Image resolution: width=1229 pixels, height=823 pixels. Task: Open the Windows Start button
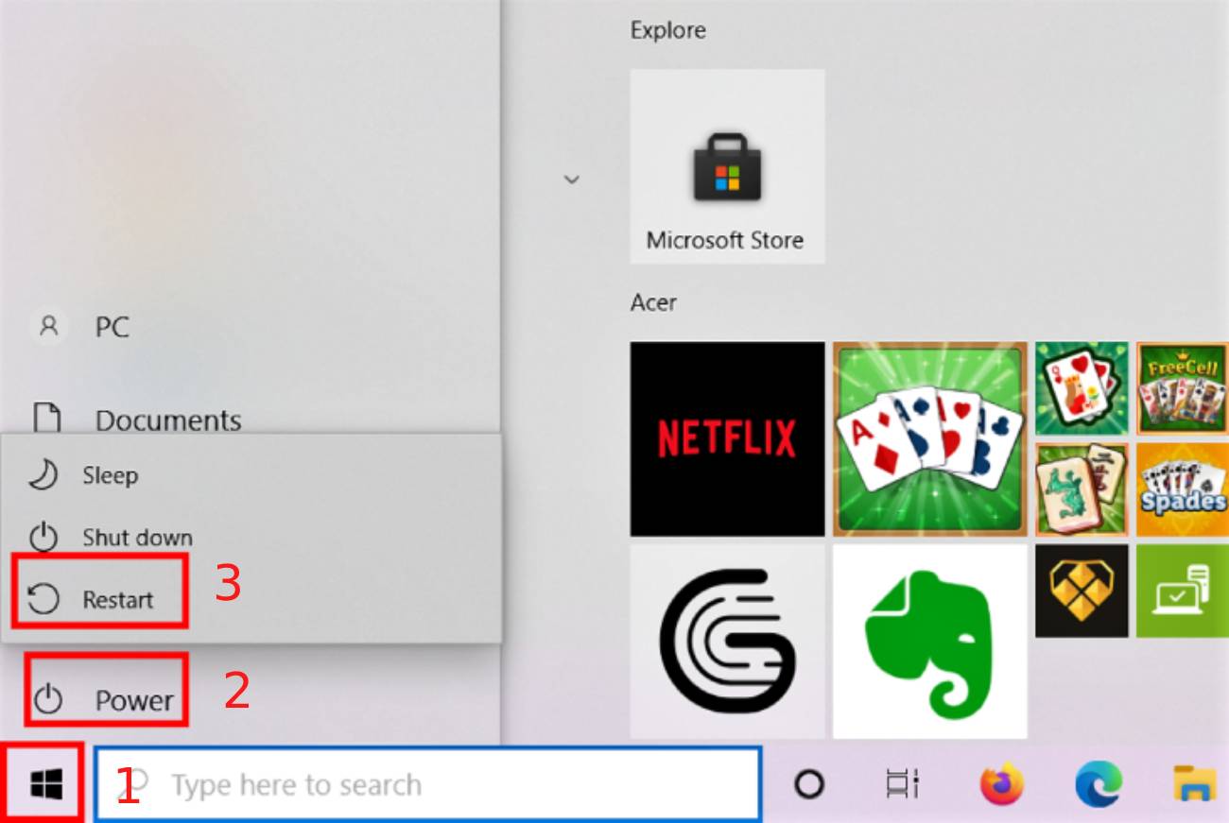pos(45,783)
